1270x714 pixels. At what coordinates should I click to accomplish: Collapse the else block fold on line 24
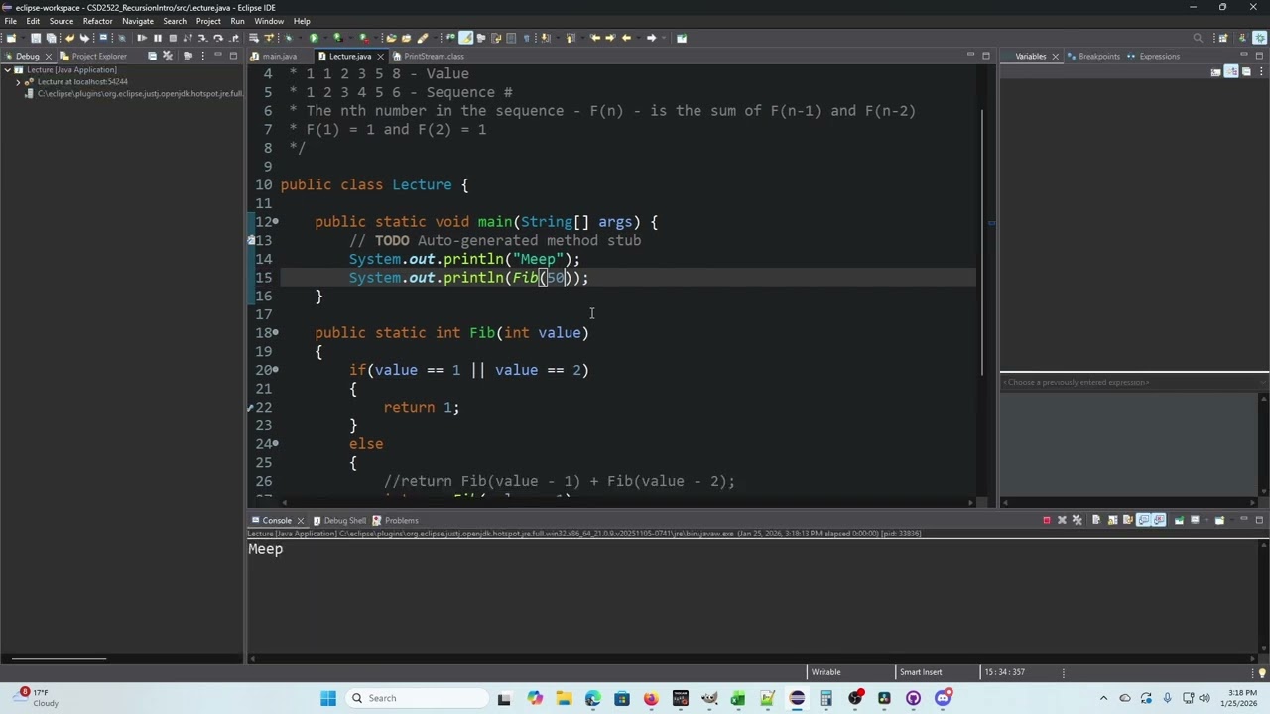(x=276, y=444)
